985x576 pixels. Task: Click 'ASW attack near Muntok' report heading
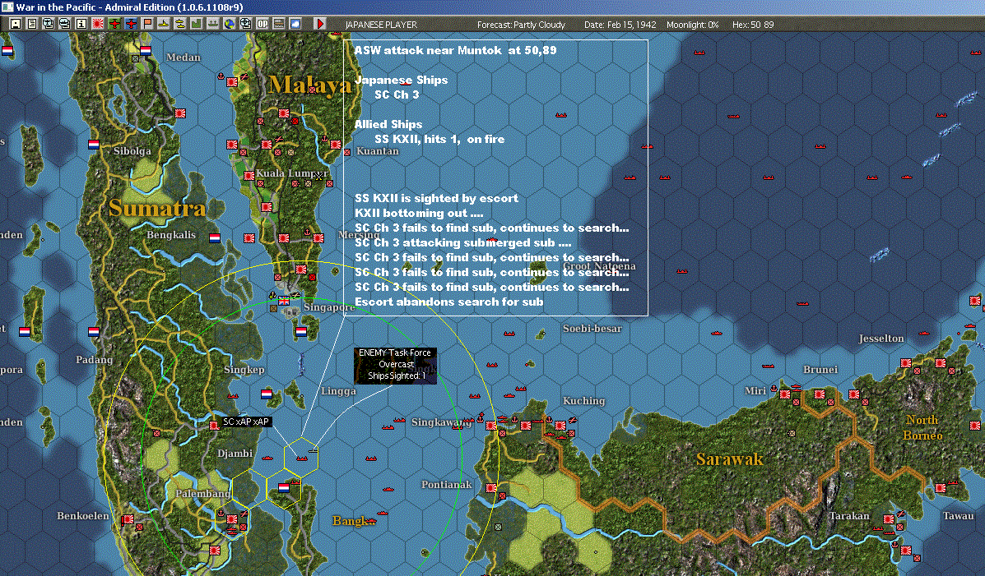pos(455,50)
